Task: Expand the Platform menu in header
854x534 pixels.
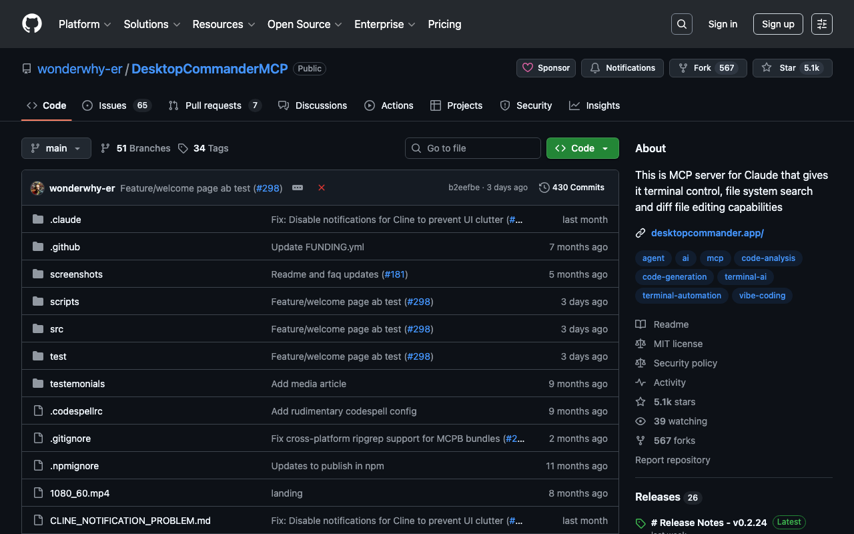Action: pos(85,24)
